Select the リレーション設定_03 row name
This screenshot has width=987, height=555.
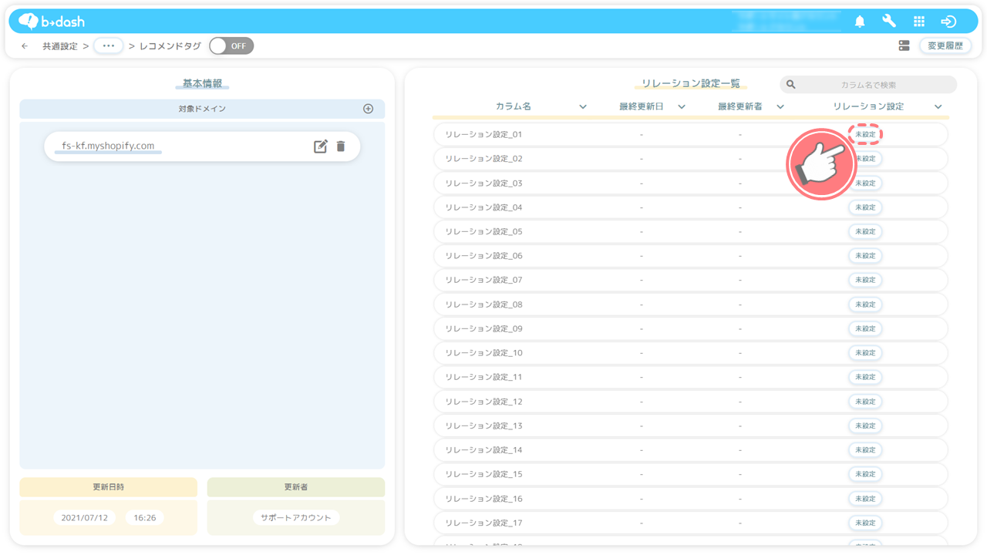(483, 183)
